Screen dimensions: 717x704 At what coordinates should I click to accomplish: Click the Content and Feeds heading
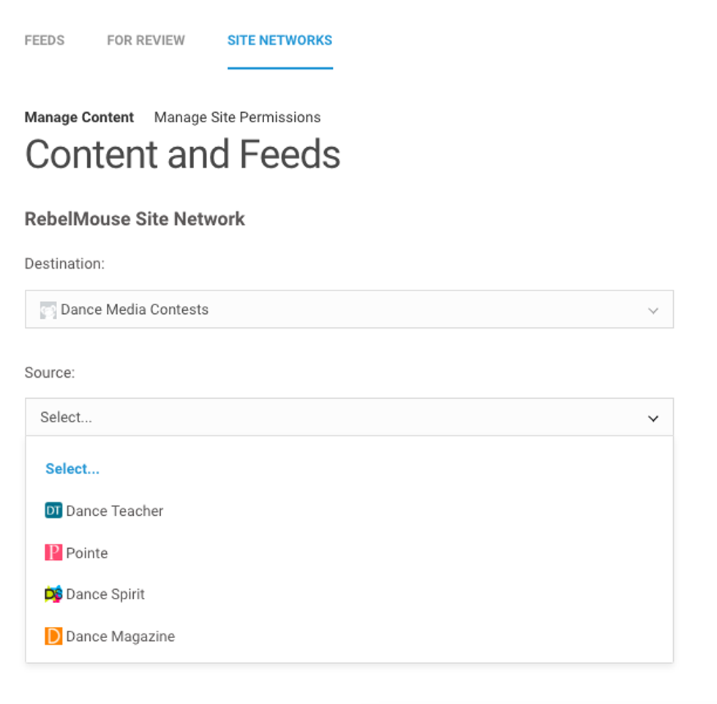(x=183, y=154)
